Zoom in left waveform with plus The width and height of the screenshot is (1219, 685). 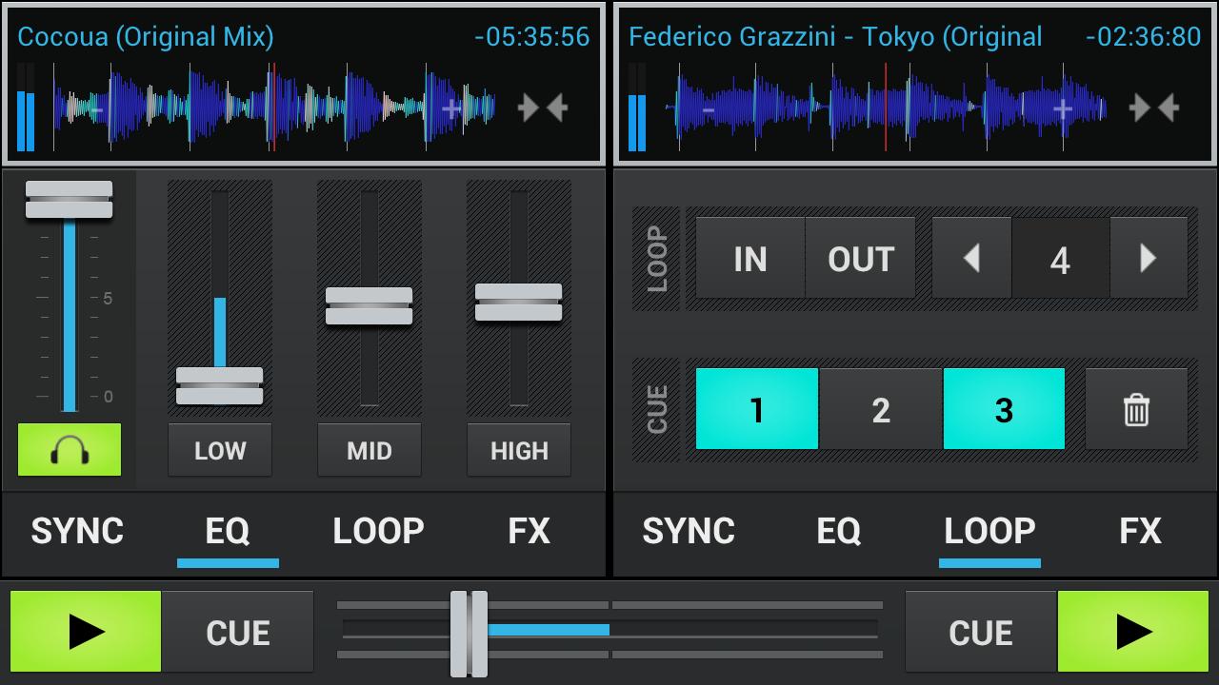pyautogui.click(x=451, y=109)
